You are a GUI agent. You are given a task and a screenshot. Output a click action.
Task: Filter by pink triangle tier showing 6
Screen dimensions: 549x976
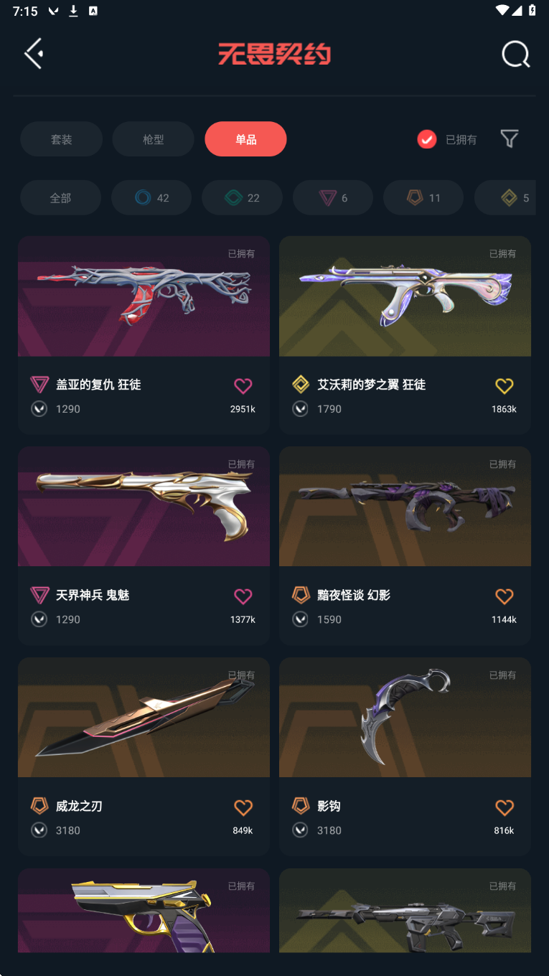tap(333, 197)
